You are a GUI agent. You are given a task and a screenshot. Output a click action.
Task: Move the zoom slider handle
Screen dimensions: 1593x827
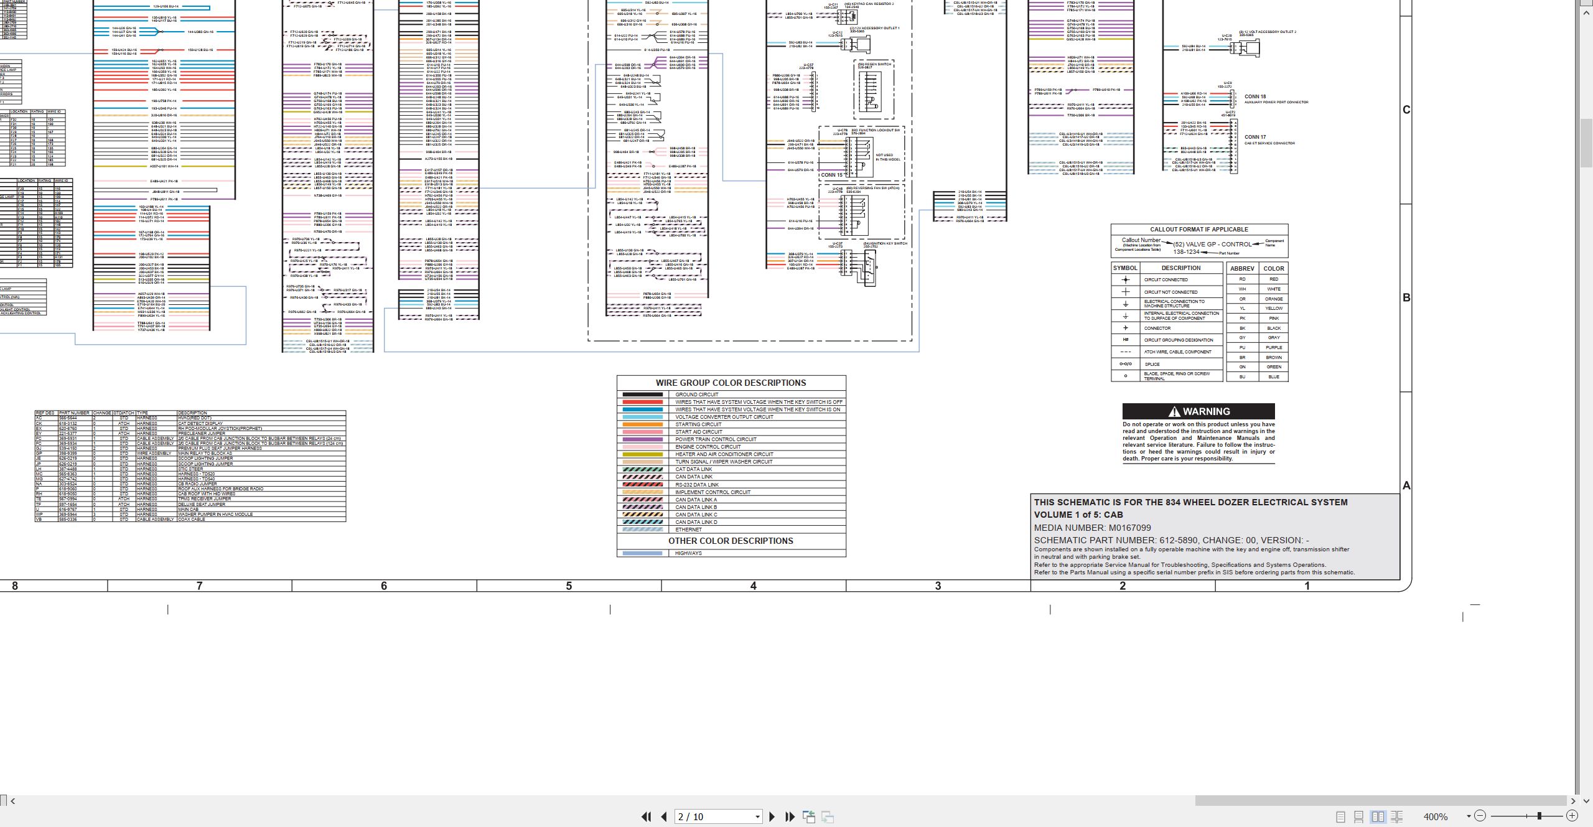click(x=1539, y=816)
